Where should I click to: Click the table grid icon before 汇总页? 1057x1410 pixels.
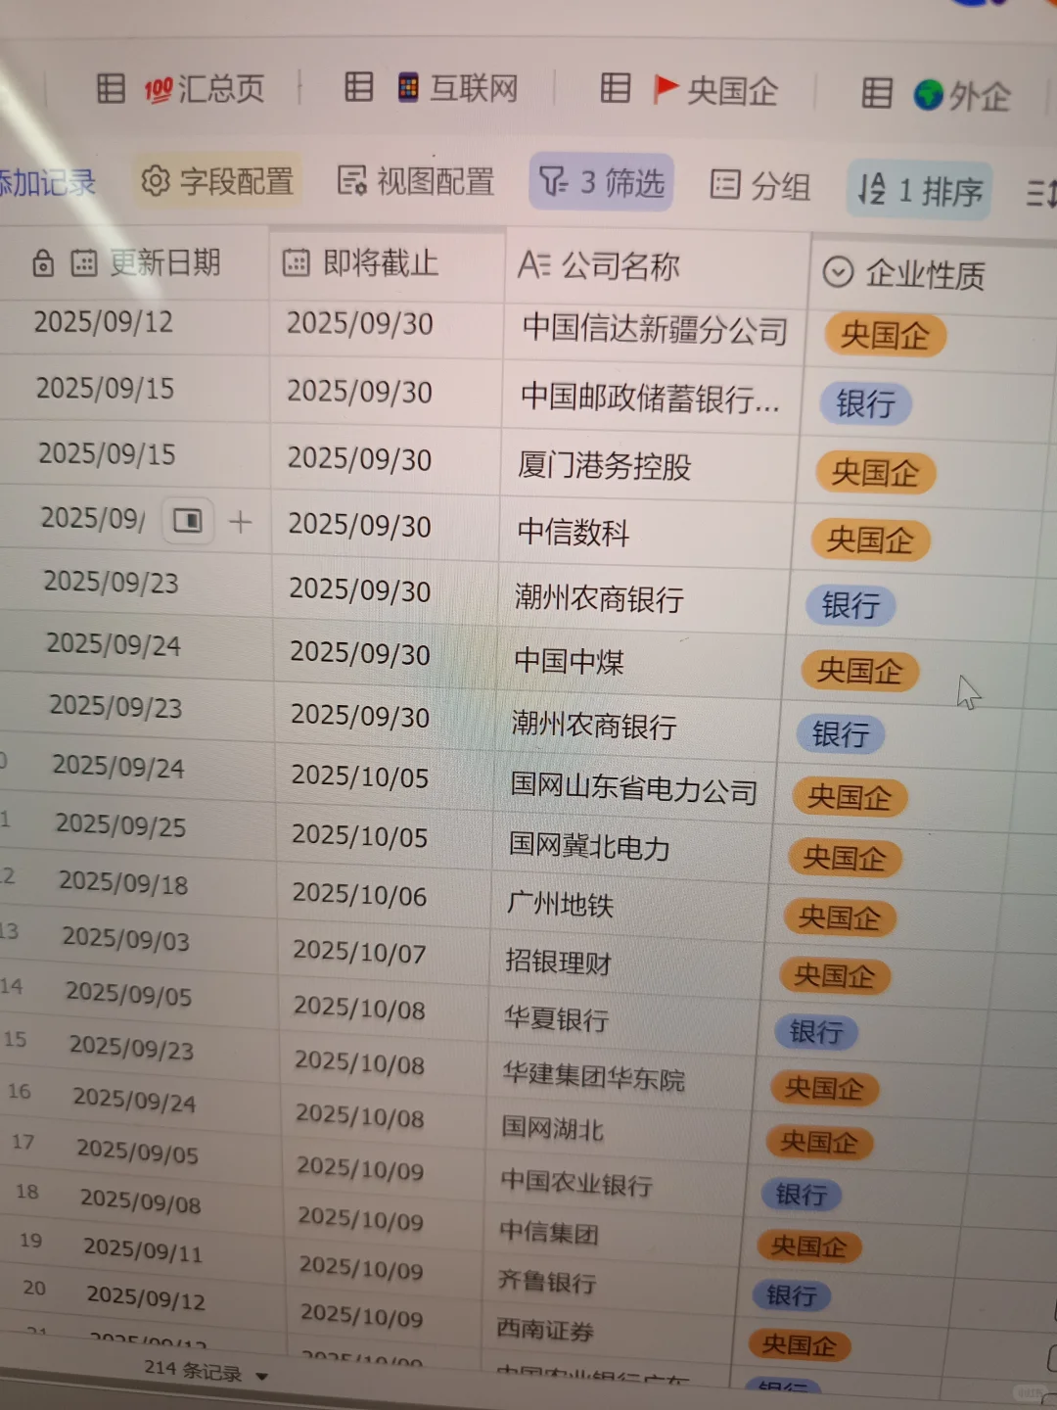coord(111,88)
